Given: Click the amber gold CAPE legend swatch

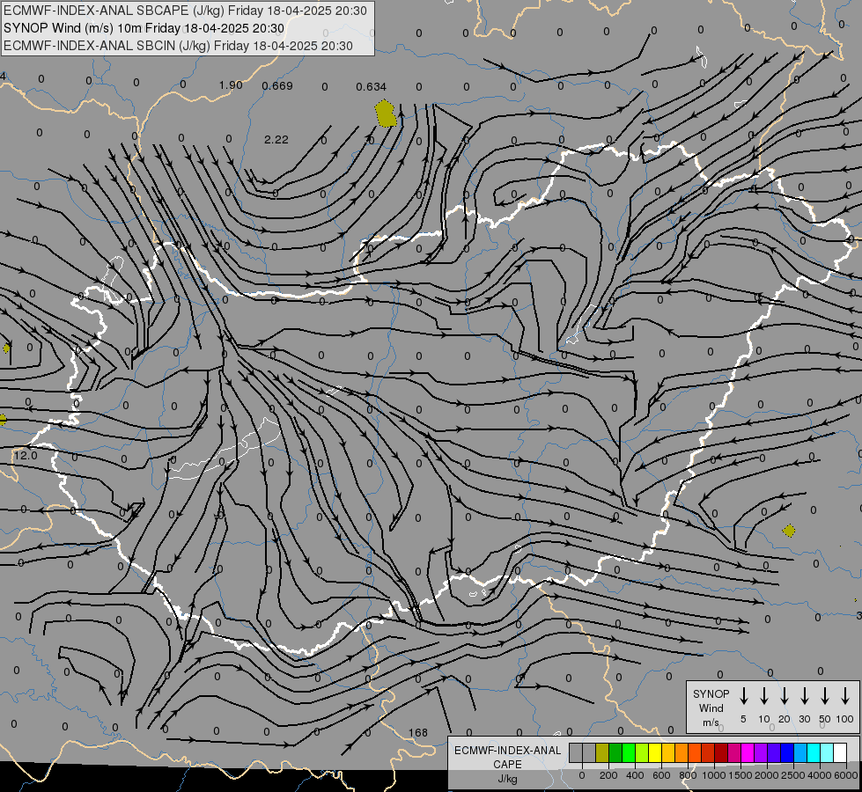Looking at the screenshot, I should 668,752.
